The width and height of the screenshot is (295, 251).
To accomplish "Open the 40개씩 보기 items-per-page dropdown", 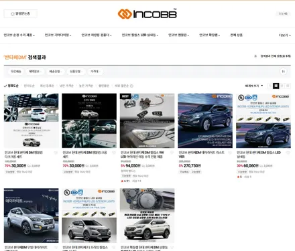I will pyautogui.click(x=254, y=86).
